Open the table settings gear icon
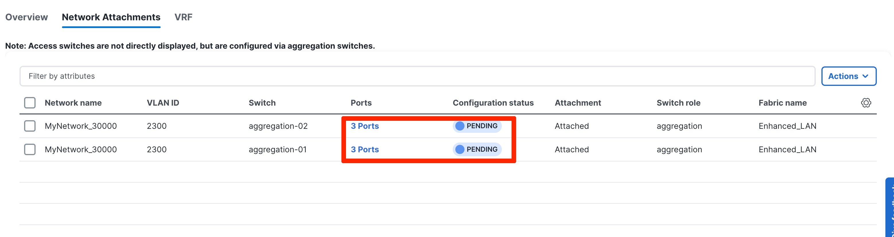 [x=866, y=103]
